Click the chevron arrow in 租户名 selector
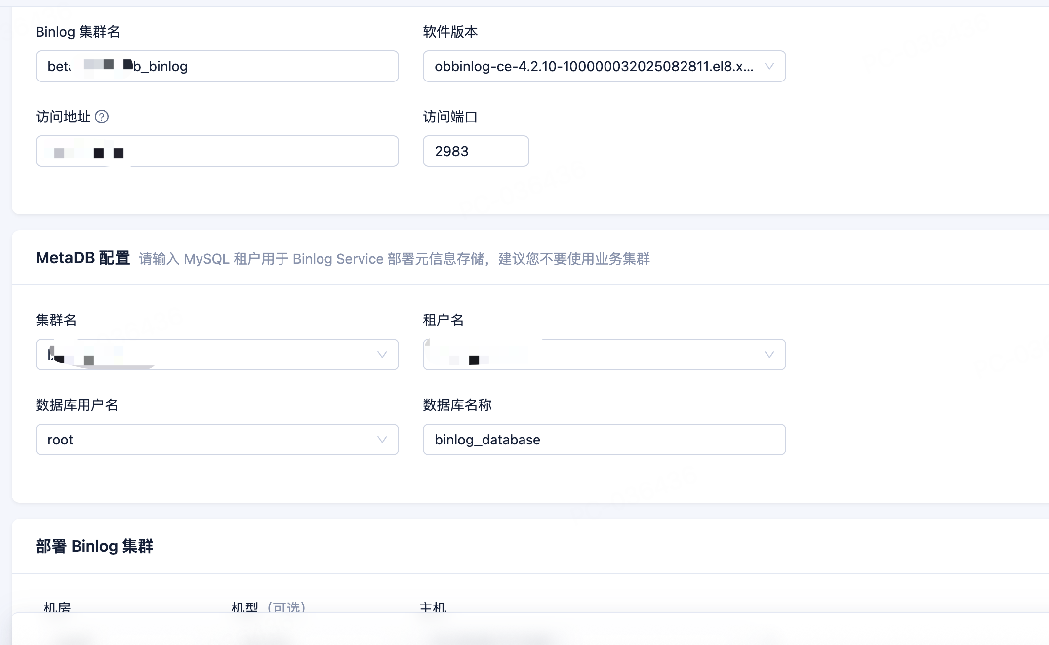The width and height of the screenshot is (1049, 645). [769, 355]
